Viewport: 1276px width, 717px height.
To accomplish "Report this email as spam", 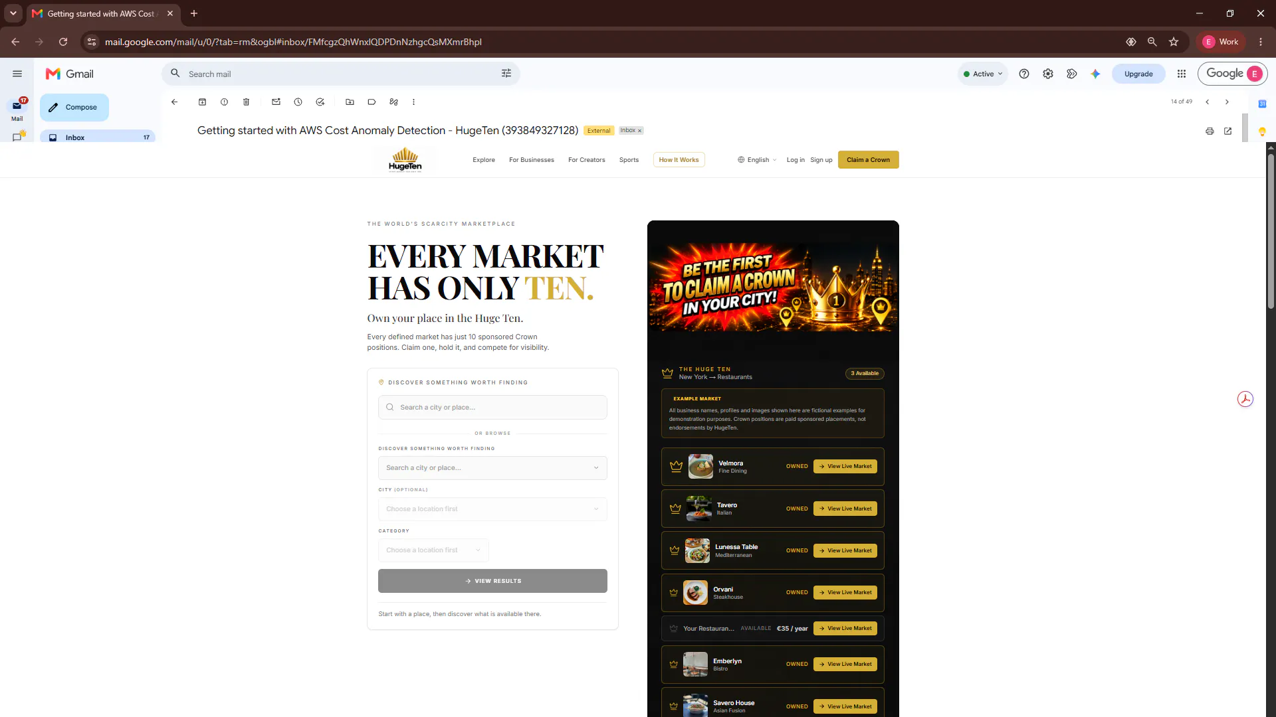I will (x=224, y=102).
